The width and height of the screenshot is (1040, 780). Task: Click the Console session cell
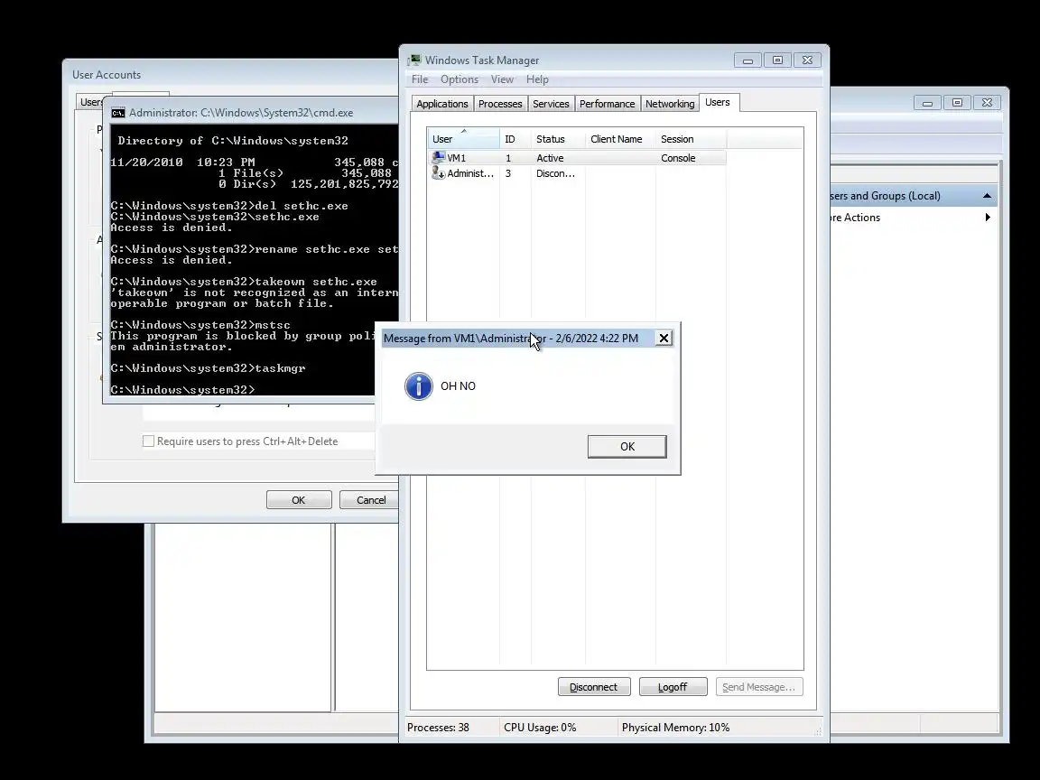point(678,158)
